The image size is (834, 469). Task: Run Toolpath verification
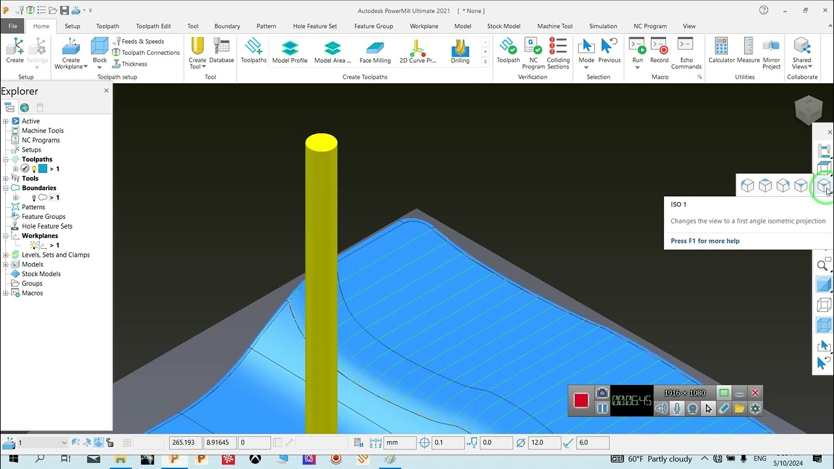click(508, 51)
